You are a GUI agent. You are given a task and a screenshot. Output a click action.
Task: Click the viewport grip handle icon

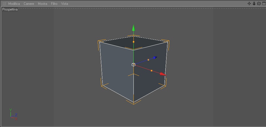click(x=4, y=3)
